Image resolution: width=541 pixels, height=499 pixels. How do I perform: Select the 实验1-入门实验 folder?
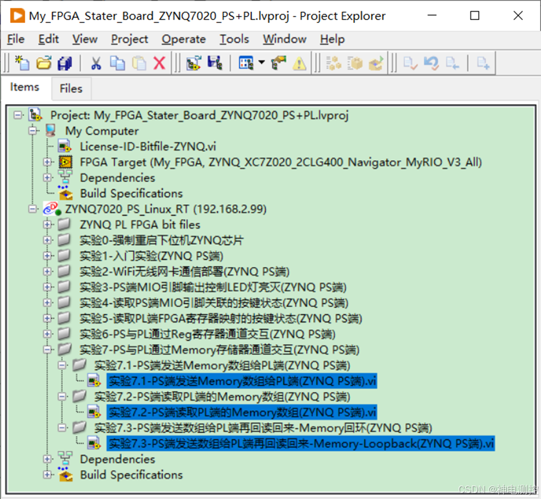tap(151, 255)
